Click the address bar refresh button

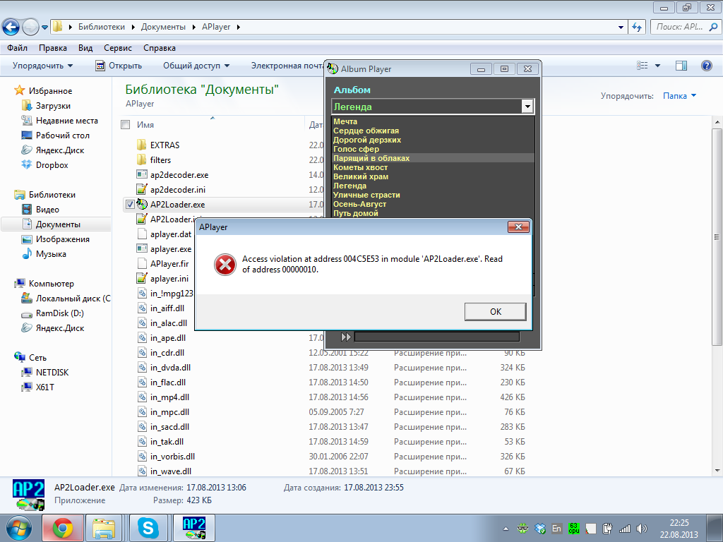click(x=637, y=28)
